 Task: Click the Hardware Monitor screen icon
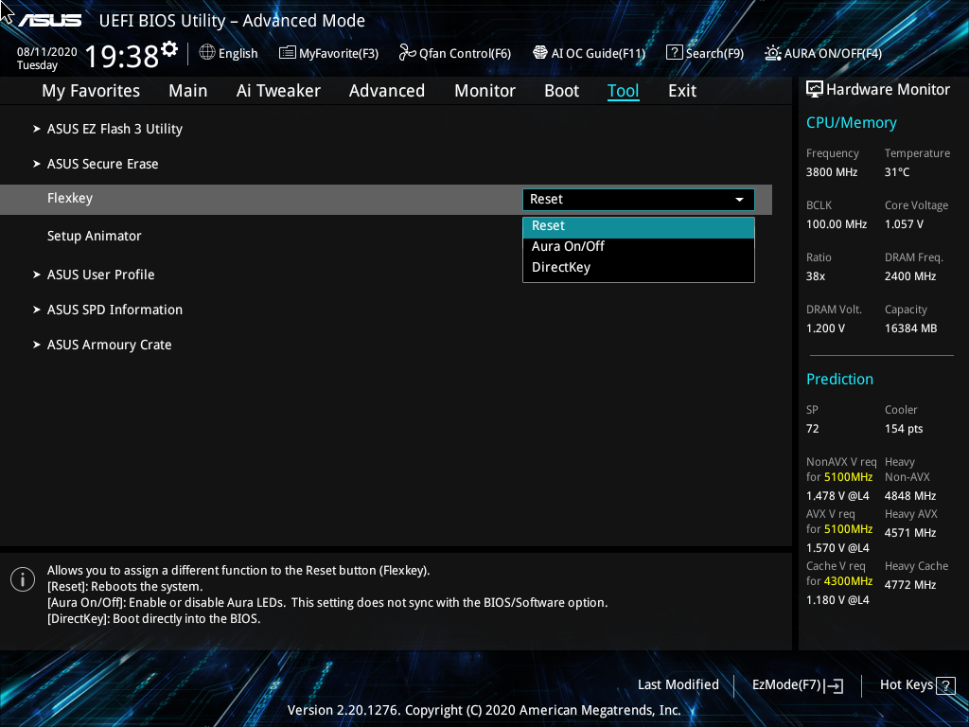(815, 90)
